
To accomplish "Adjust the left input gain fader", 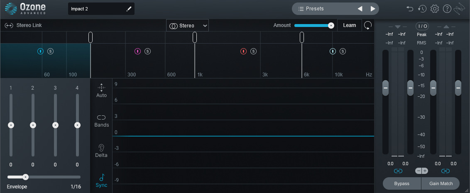I will click(385, 88).
